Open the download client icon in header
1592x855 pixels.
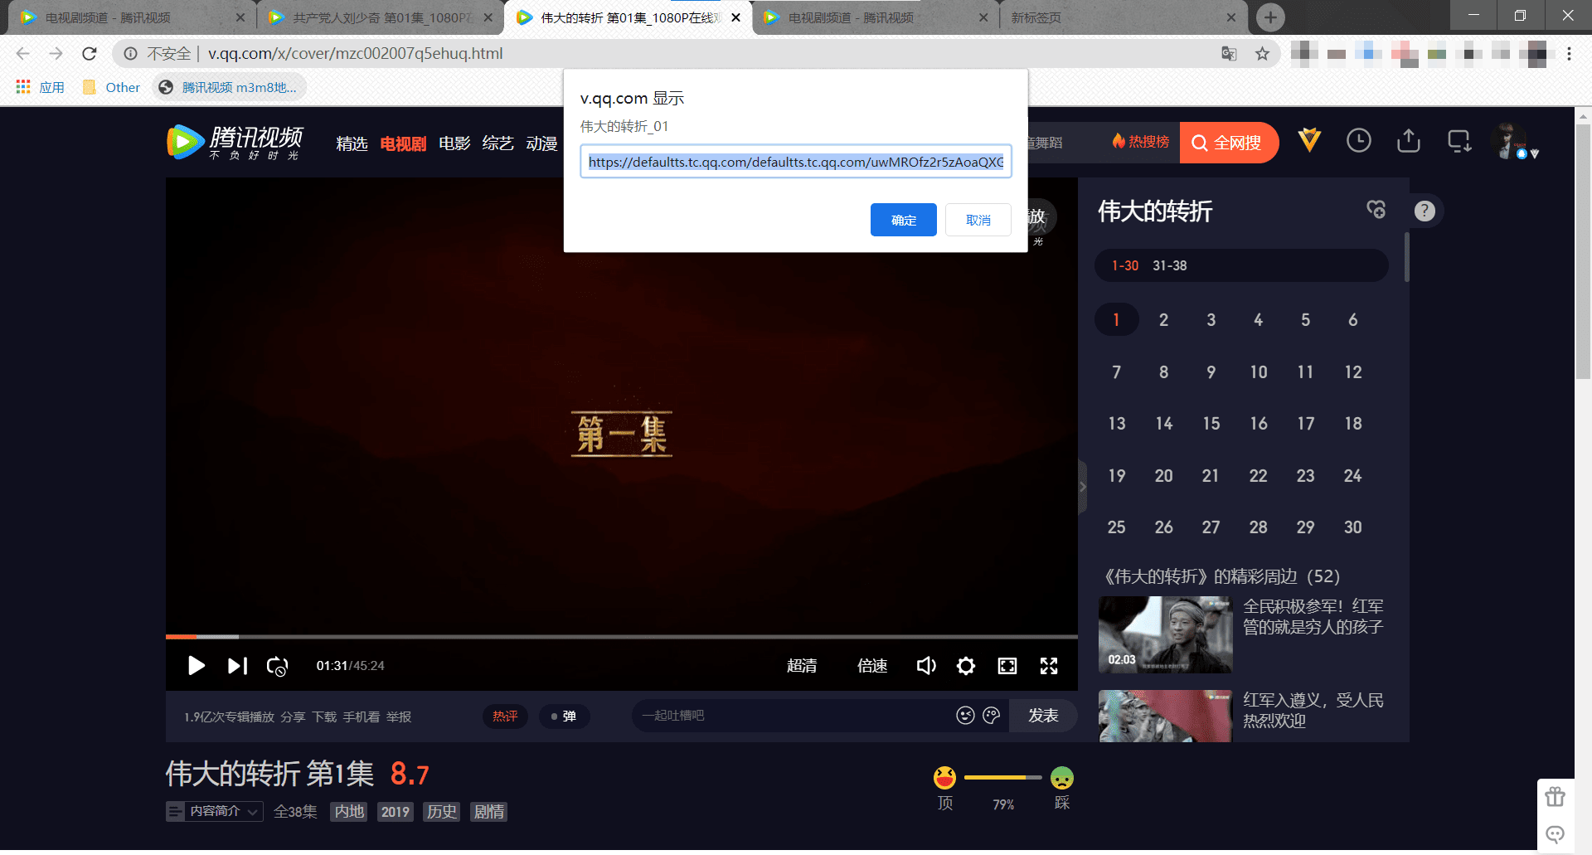click(x=1459, y=141)
